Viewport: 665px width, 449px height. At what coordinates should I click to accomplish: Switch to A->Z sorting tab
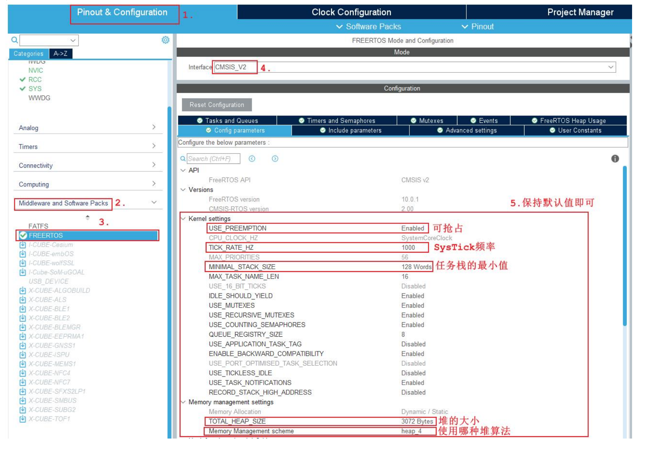(x=60, y=53)
